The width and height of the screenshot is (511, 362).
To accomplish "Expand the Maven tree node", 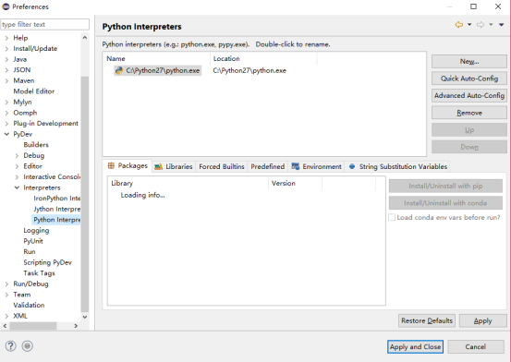I will tap(6, 81).
